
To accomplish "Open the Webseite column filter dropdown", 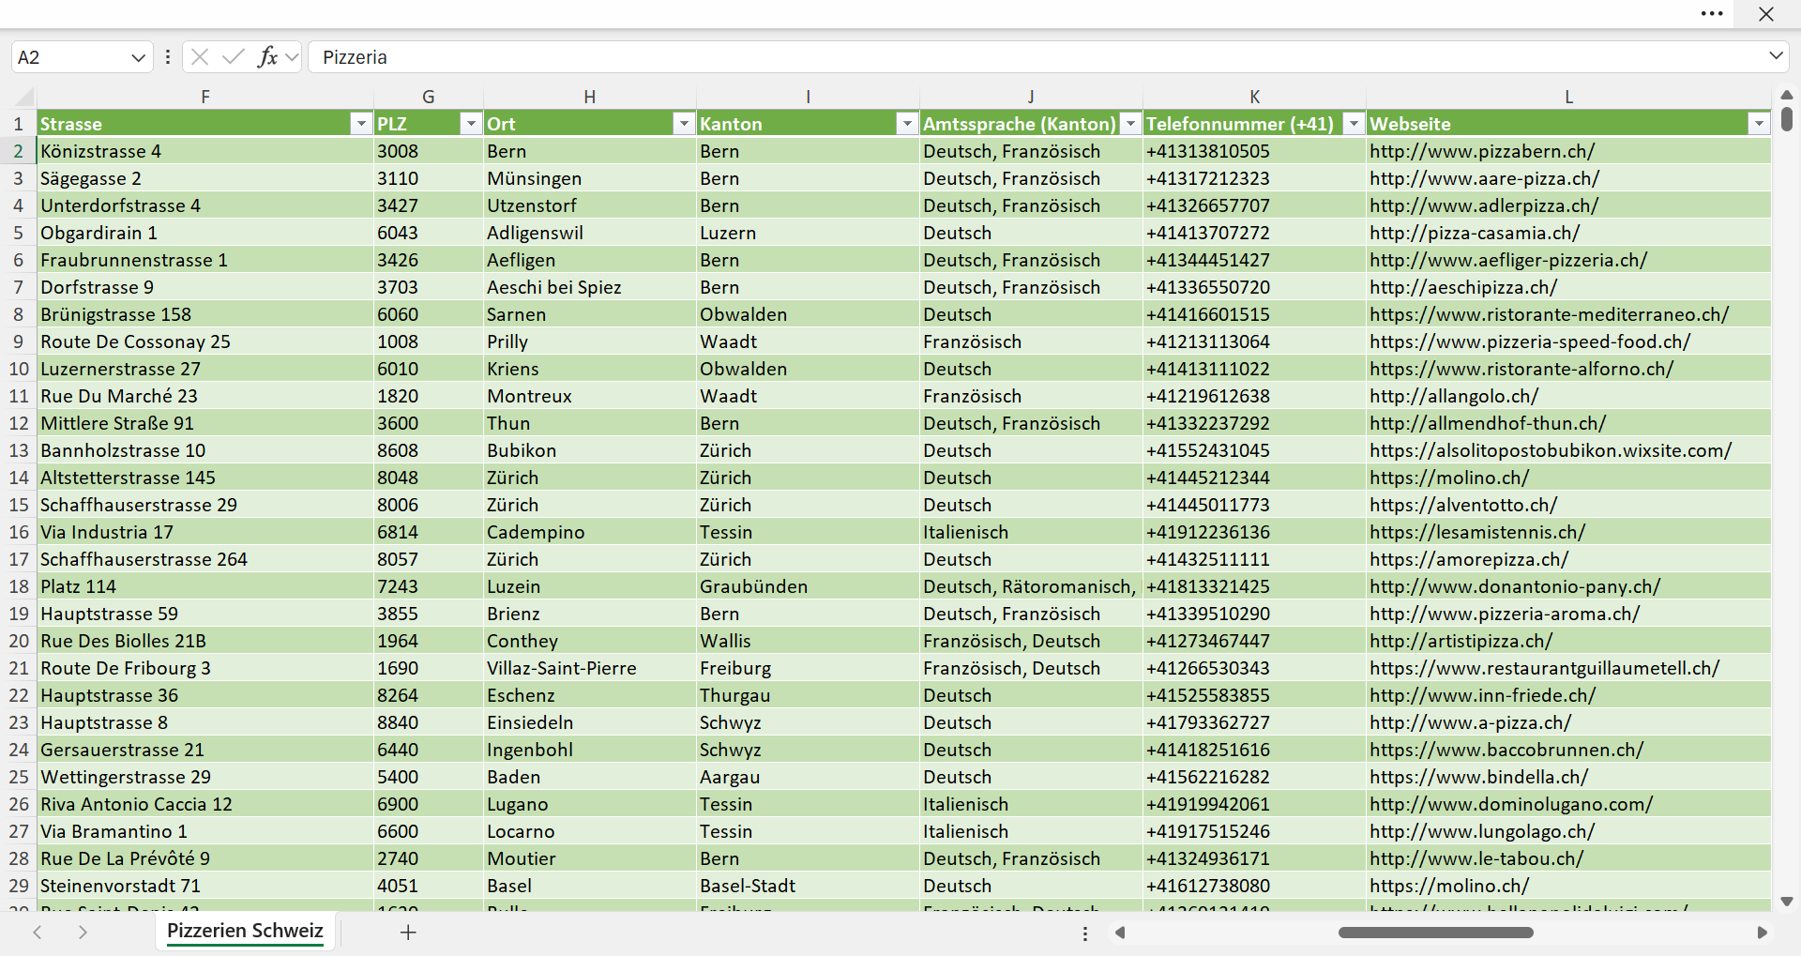I will (x=1759, y=124).
